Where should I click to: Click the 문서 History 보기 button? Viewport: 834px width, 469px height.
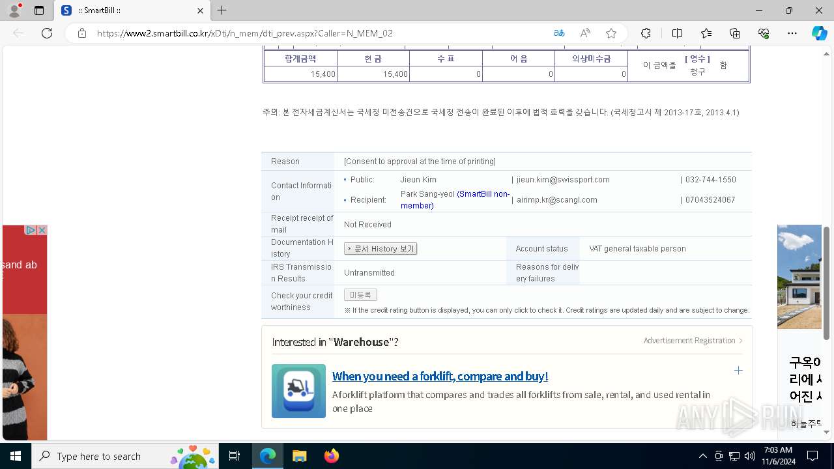pyautogui.click(x=381, y=249)
